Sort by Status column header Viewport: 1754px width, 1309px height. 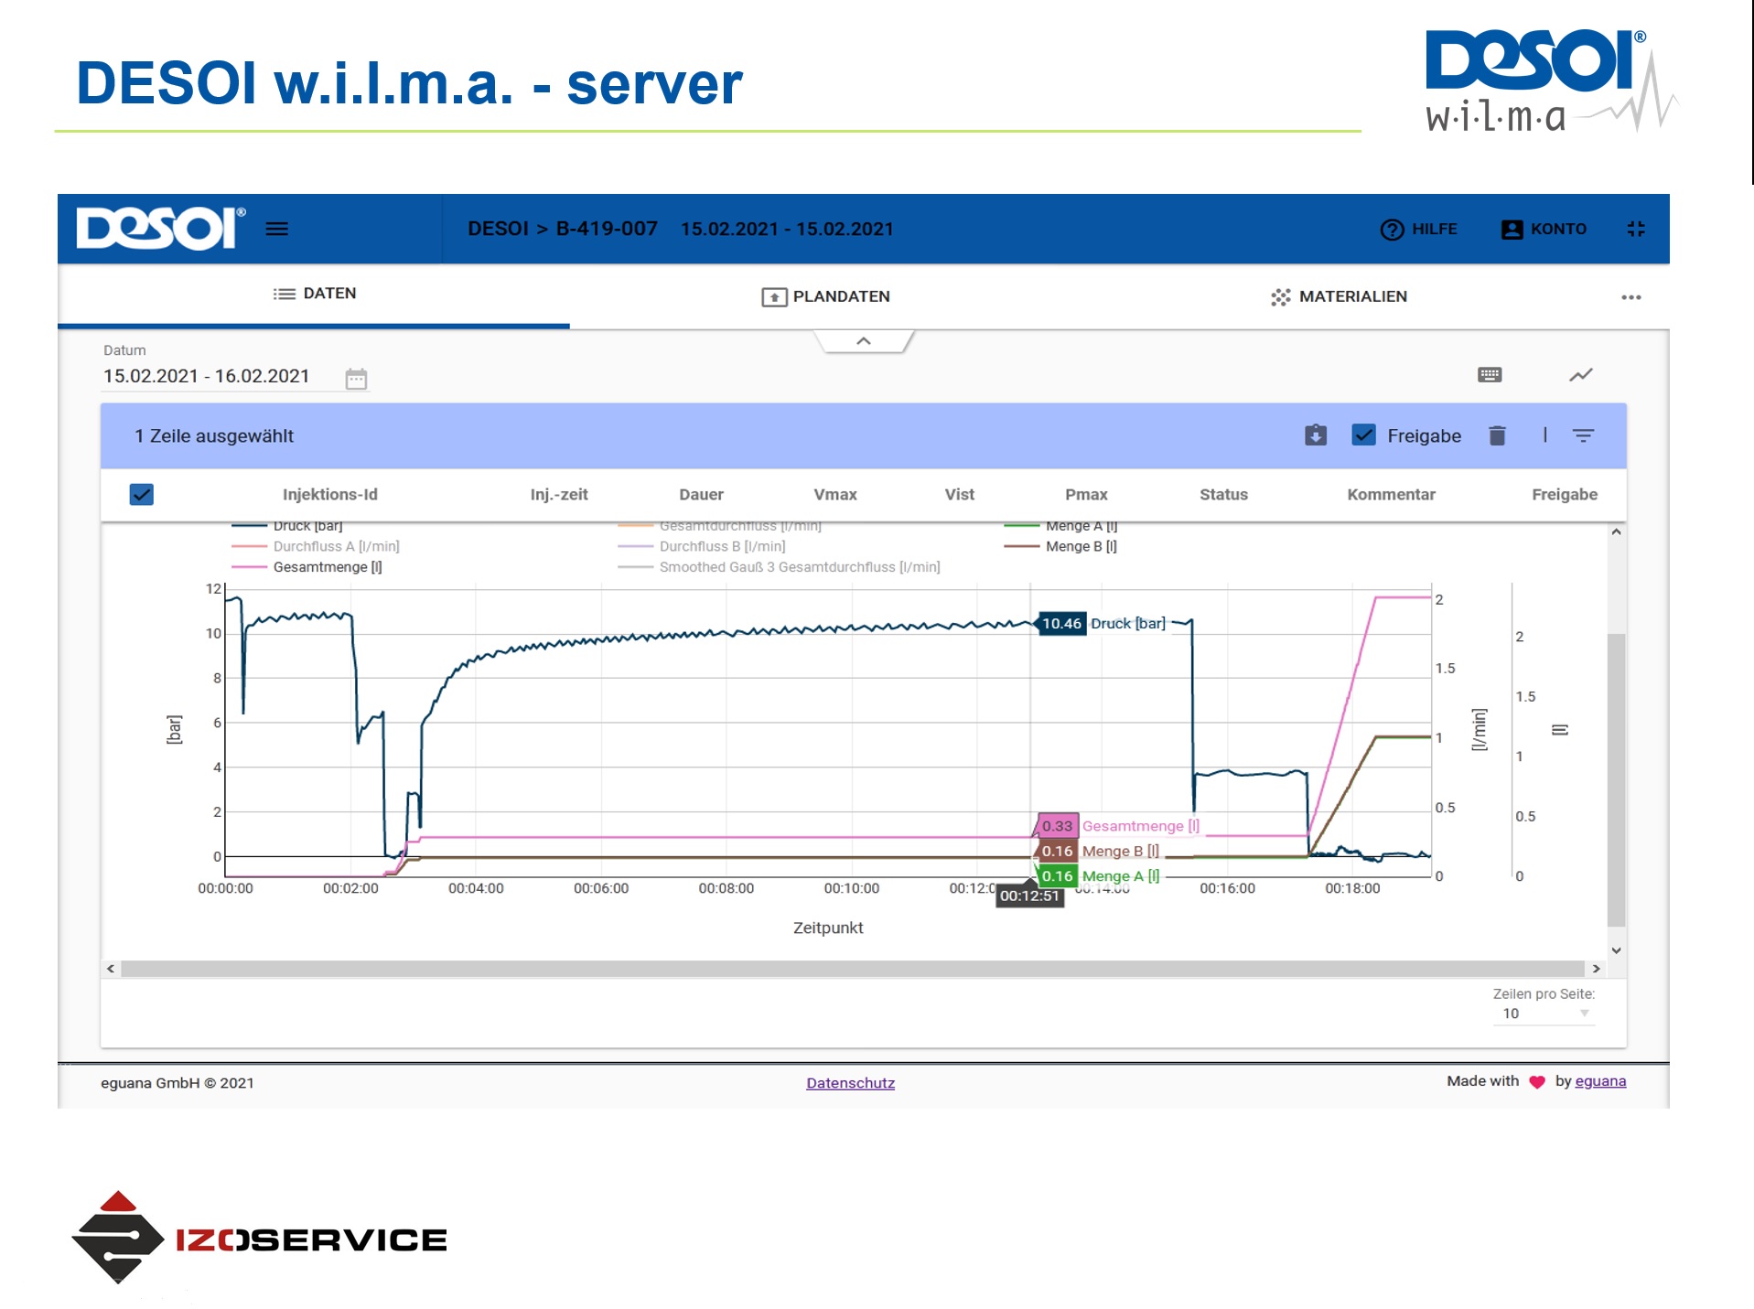point(1223,495)
